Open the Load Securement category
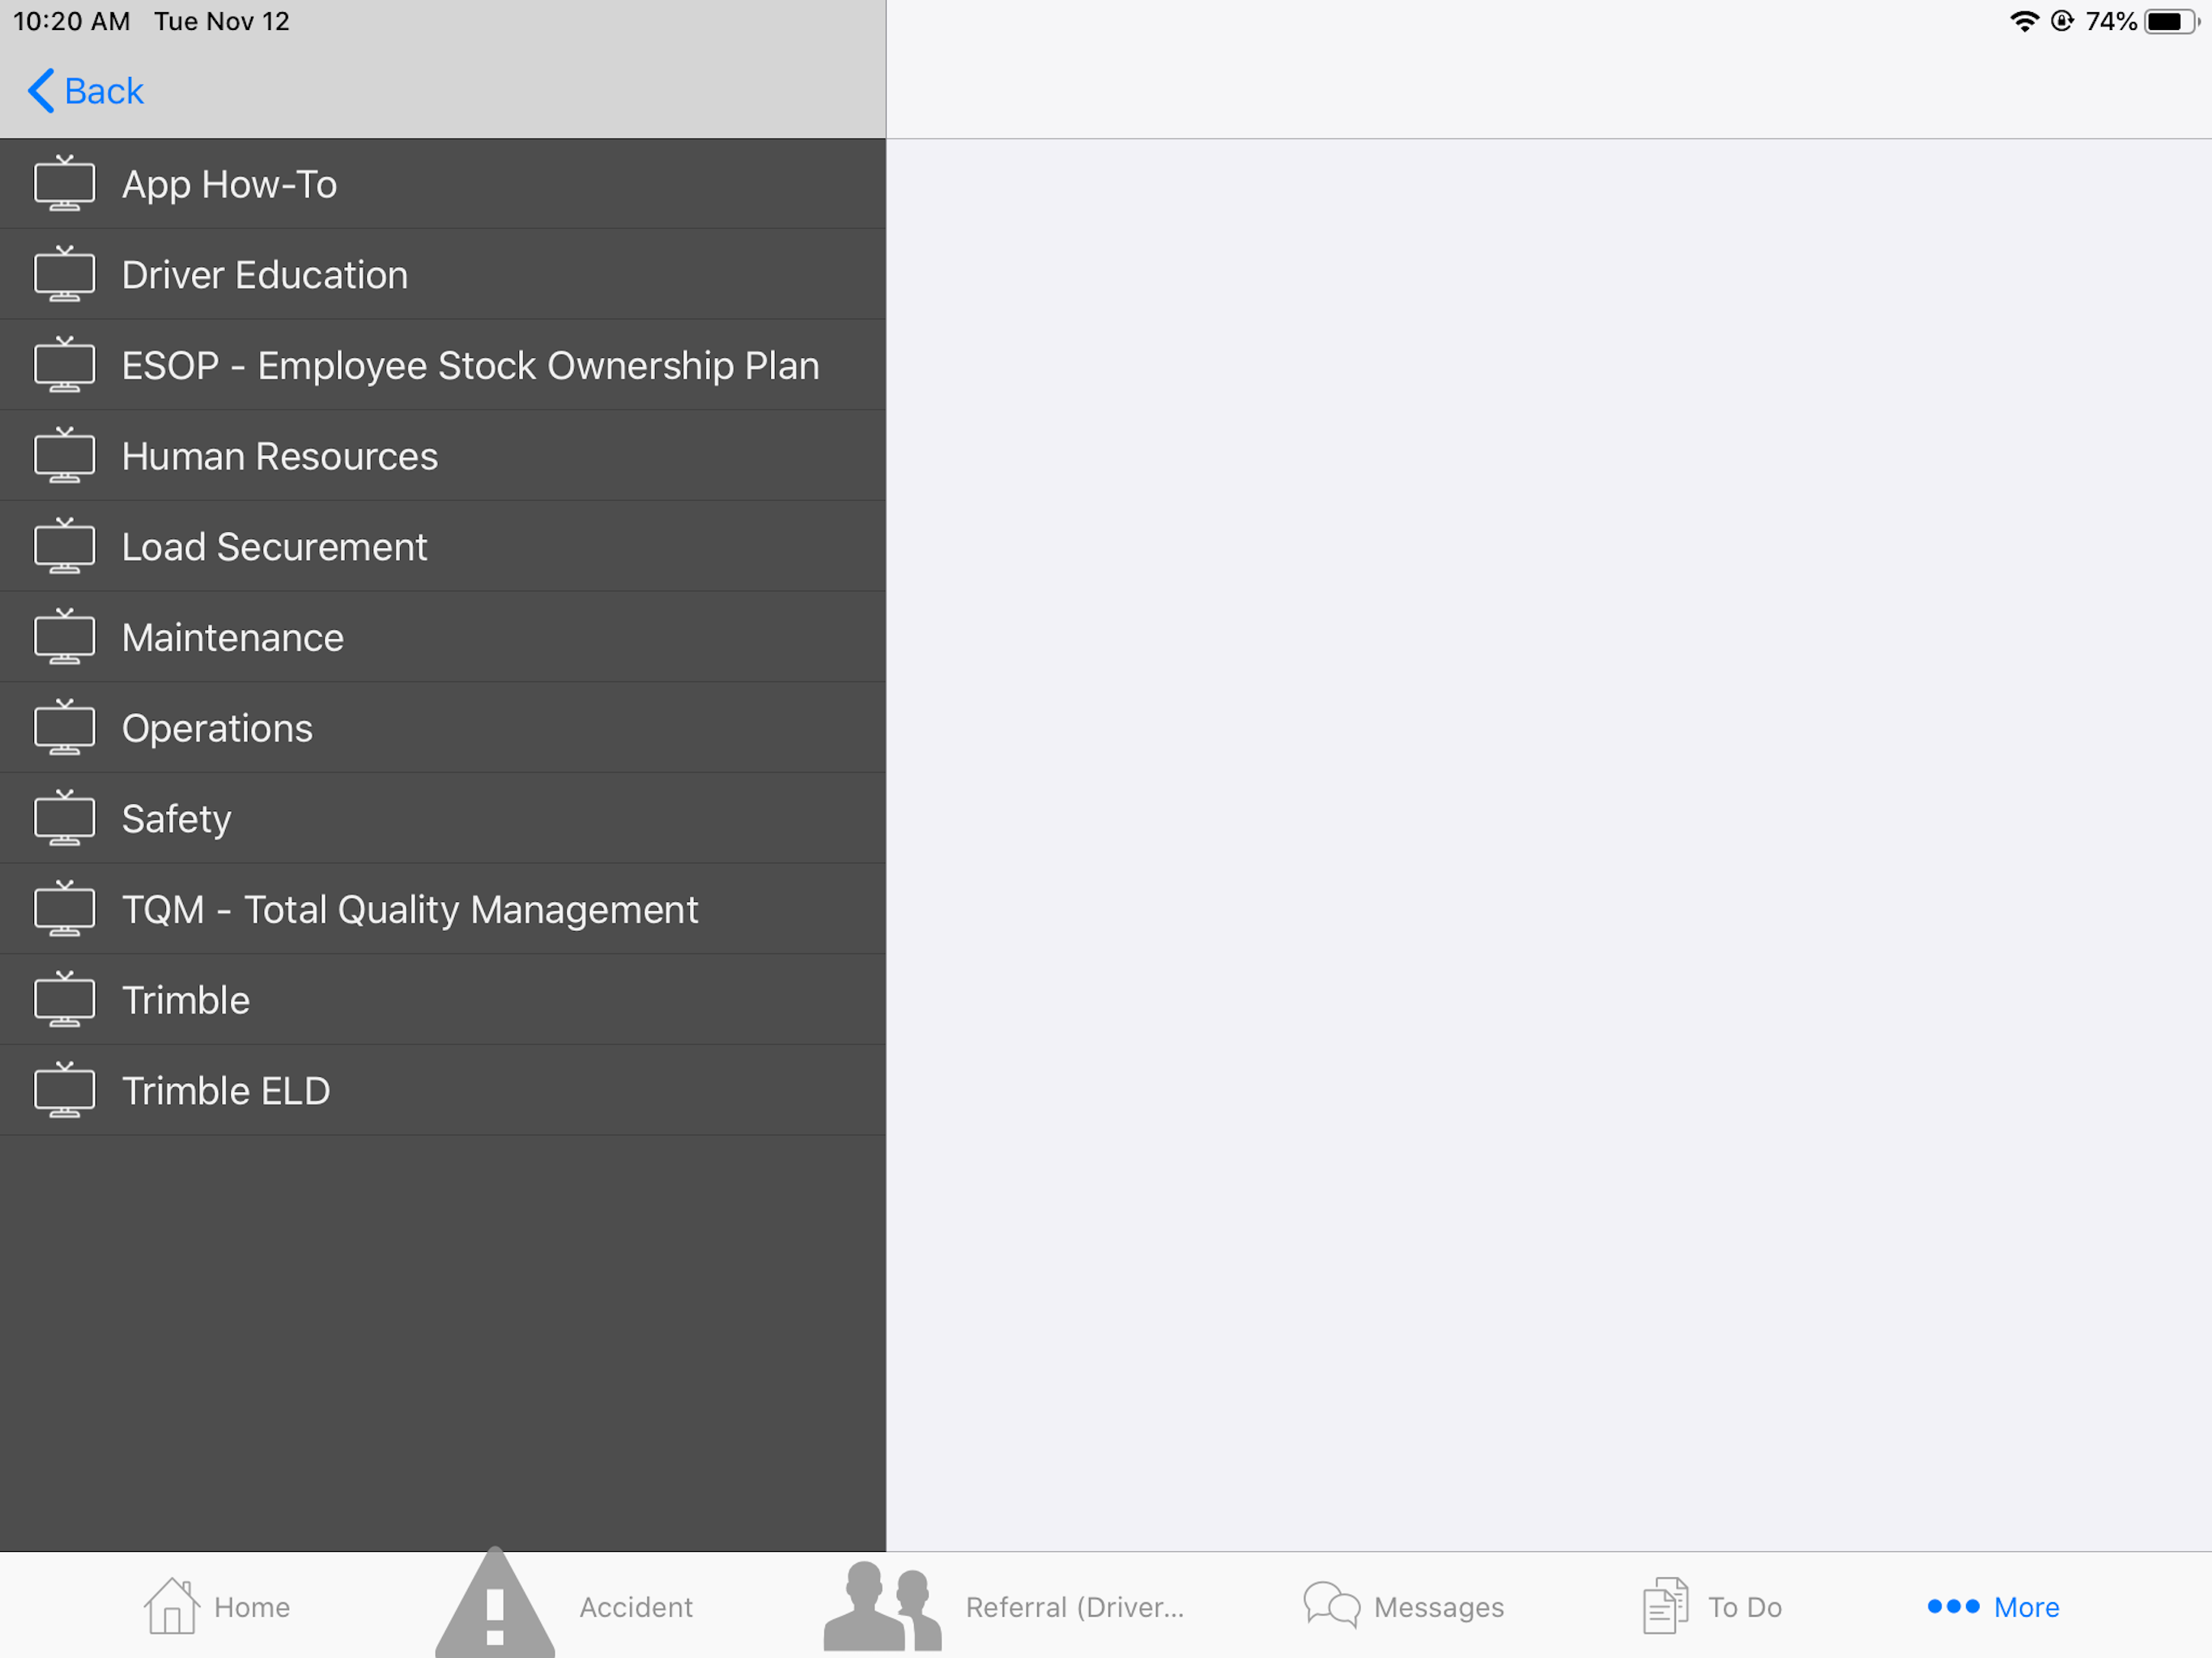2212x1658 pixels. pyautogui.click(x=443, y=546)
